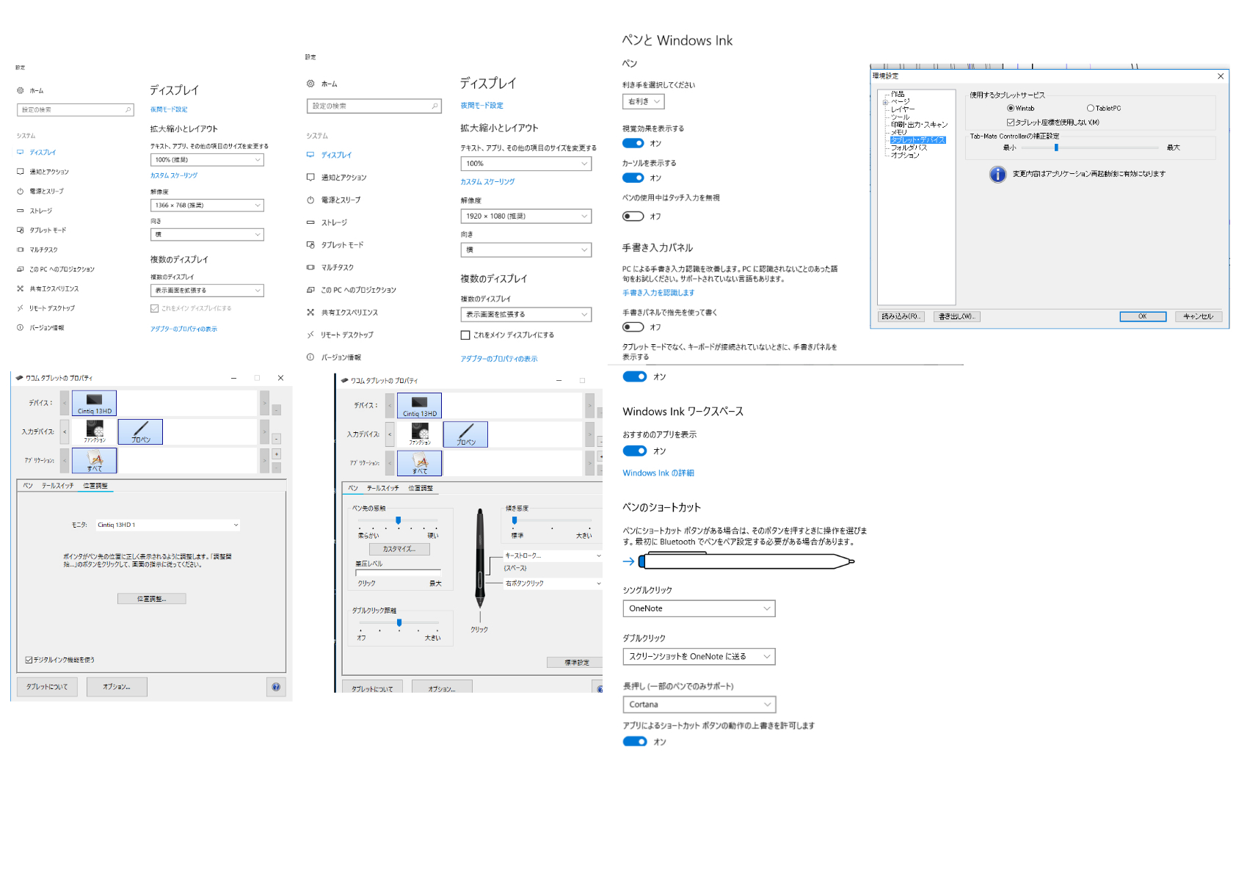Image resolution: width=1236 pixels, height=874 pixels.
Task: Click 通知とアクション icon in 1920 × 1080 Settings window
Action: click(x=310, y=178)
